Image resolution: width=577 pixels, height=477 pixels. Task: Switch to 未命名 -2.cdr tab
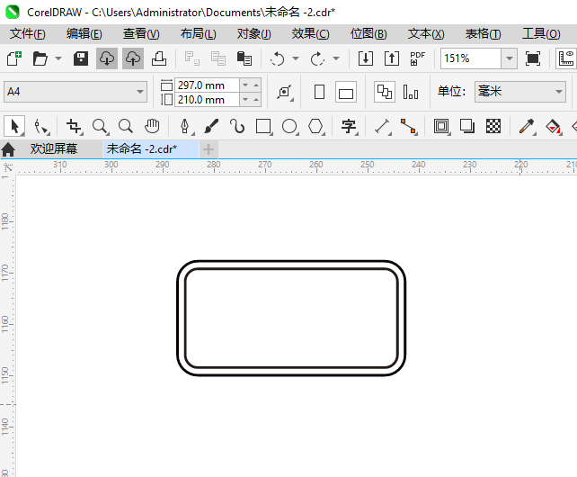150,148
